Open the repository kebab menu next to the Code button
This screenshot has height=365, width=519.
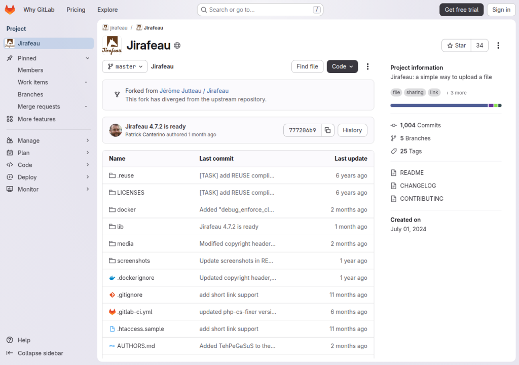(367, 66)
